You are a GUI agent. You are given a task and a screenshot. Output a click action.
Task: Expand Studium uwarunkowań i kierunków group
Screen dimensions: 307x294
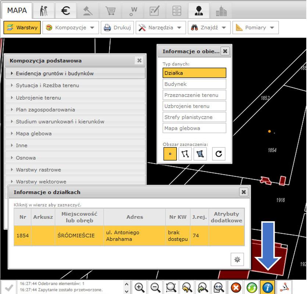[75, 122]
